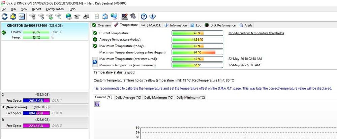Select the KINGSTON SA400S37240G disk entry
337x139 pixels.
click(x=44, y=31)
